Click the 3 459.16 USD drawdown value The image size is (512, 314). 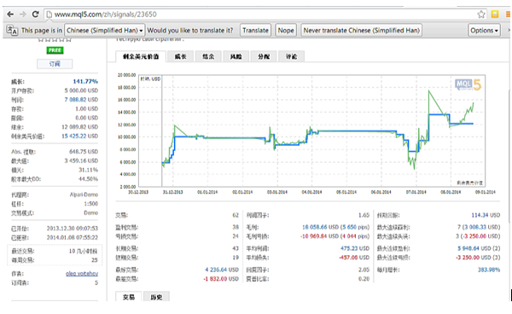pyautogui.click(x=81, y=161)
